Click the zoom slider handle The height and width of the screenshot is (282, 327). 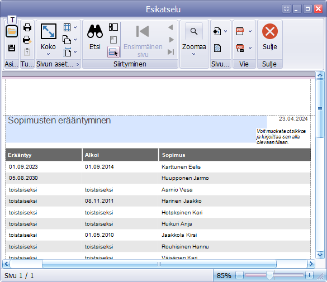269,275
